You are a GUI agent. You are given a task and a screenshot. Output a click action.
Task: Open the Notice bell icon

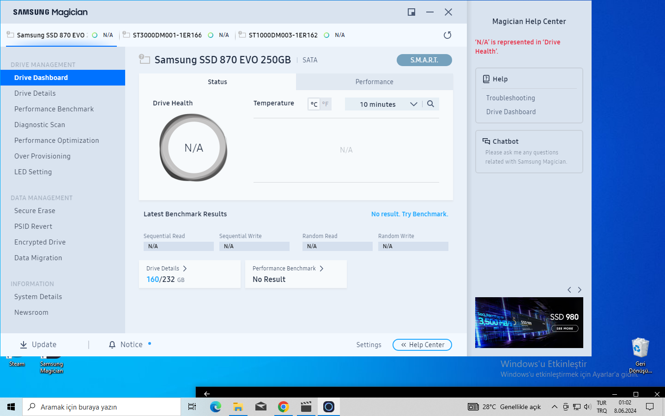(112, 345)
